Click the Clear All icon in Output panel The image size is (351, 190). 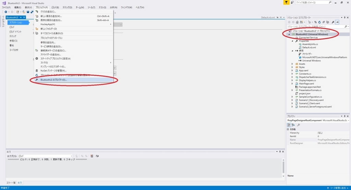(x=92, y=156)
